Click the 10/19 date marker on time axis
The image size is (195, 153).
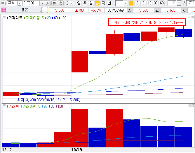tap(77, 150)
